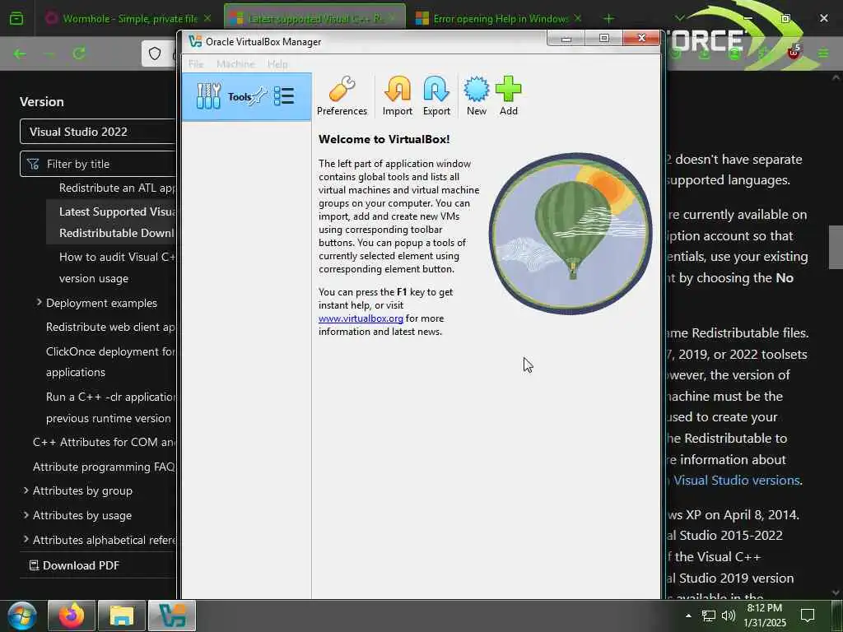Open the Tools list menu icon

click(x=284, y=96)
